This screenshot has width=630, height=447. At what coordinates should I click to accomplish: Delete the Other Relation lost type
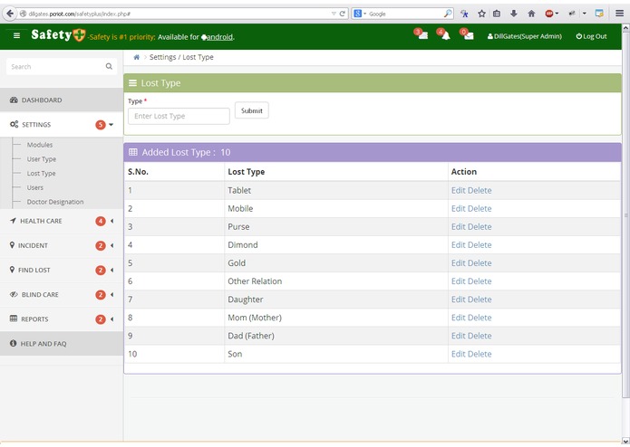click(480, 281)
